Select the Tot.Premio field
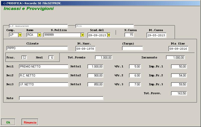 104,57
